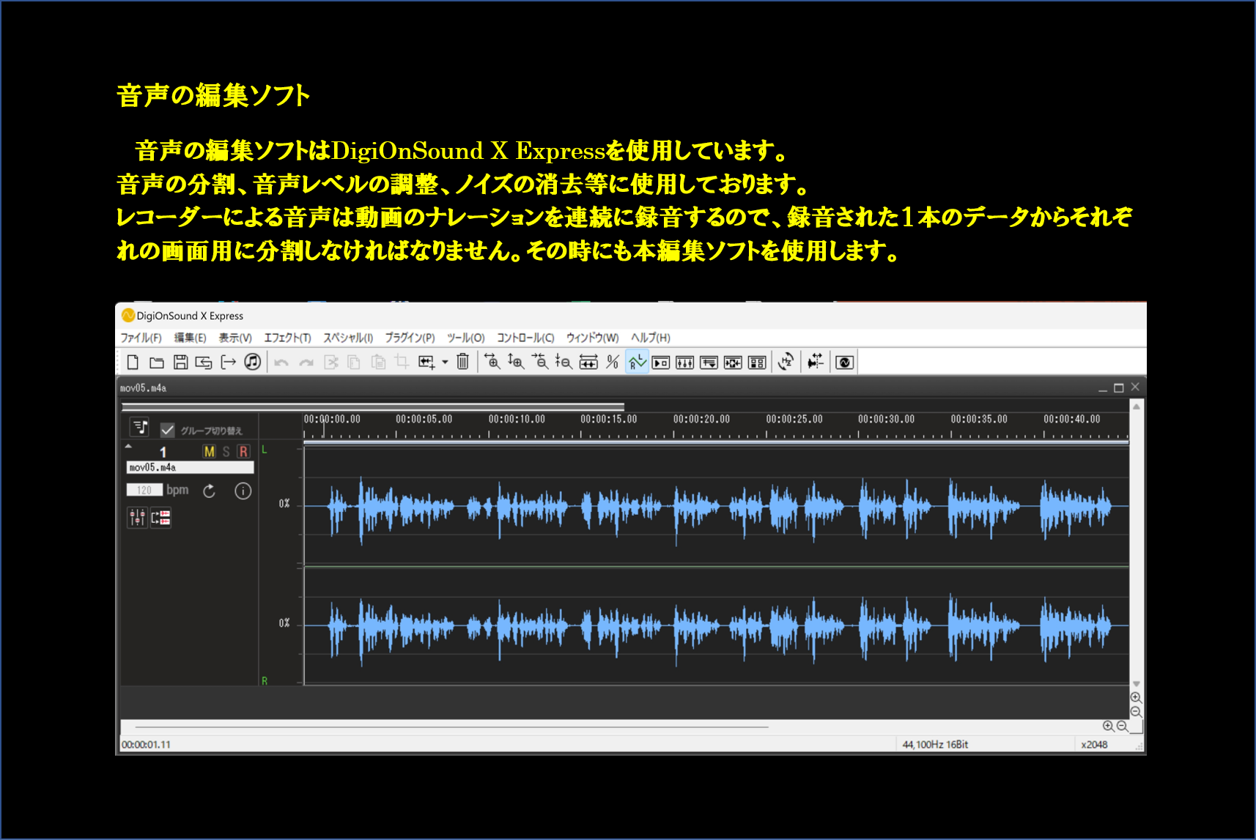Screen dimensions: 1256x840
Task: Click the grid layout panel icon
Action: click(x=757, y=363)
